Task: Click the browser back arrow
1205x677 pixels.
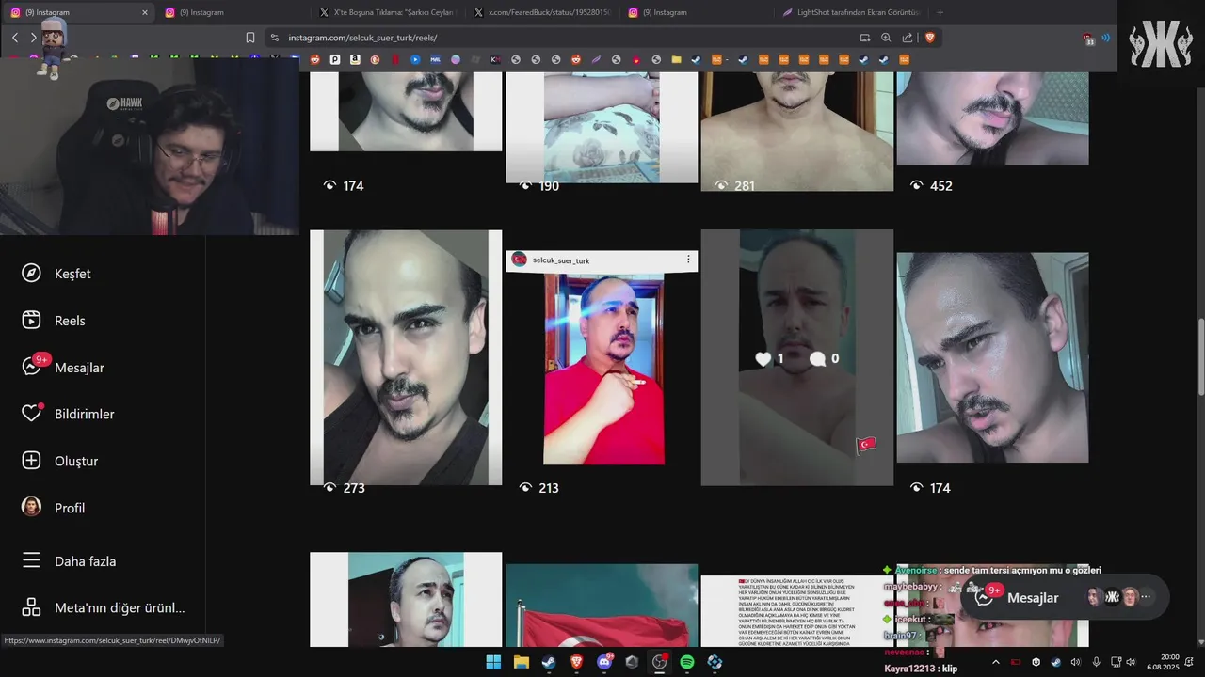Action: click(15, 38)
